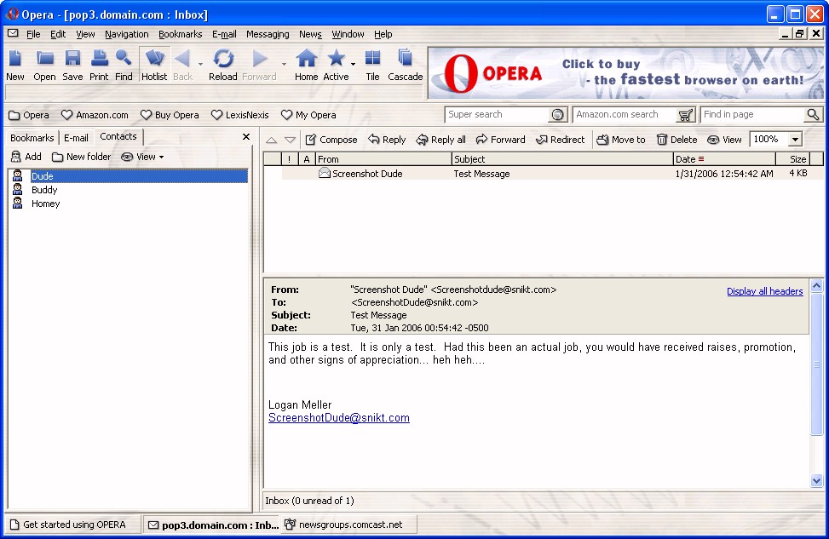The width and height of the screenshot is (829, 539).
Task: Delete the selected message
Action: [677, 140]
